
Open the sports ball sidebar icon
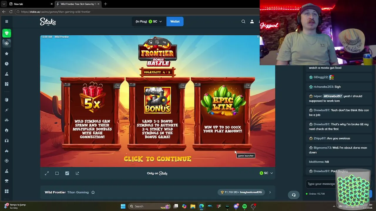coord(6,43)
